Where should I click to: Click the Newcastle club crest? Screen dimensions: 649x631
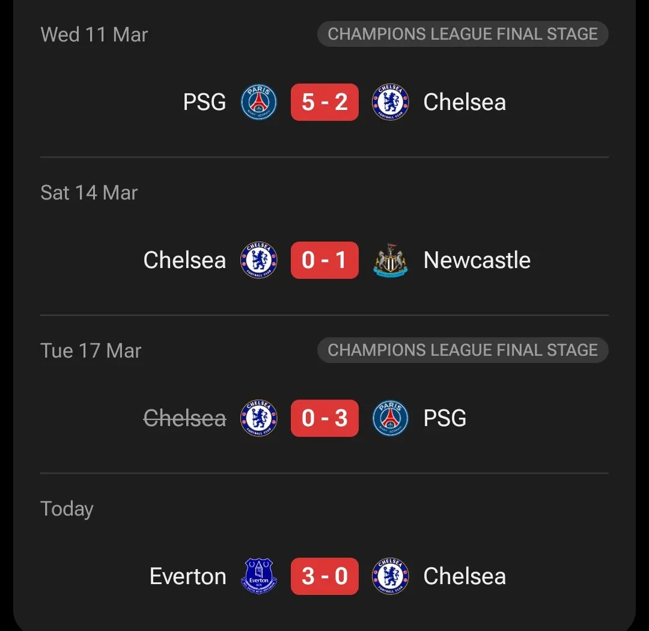[391, 260]
